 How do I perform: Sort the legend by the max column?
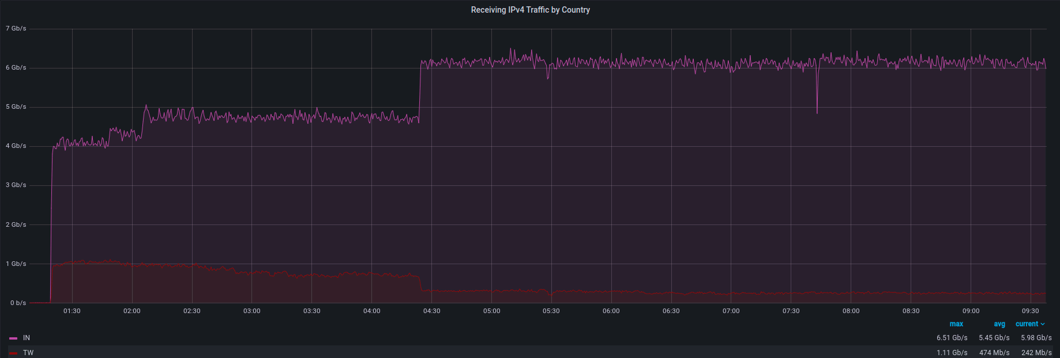coord(956,324)
